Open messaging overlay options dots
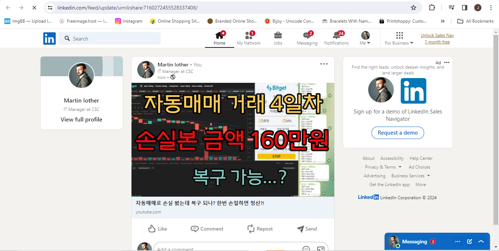This screenshot has height=251, width=499. [x=458, y=242]
